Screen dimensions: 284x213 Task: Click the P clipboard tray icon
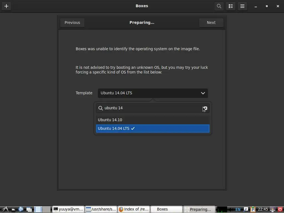[253, 210]
